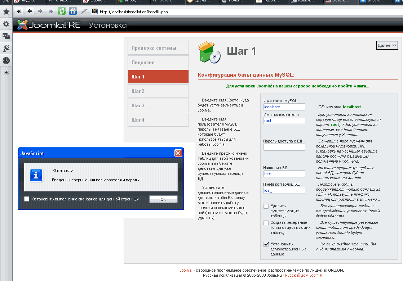Open the chat panel icon in sidebar

coord(6,36)
